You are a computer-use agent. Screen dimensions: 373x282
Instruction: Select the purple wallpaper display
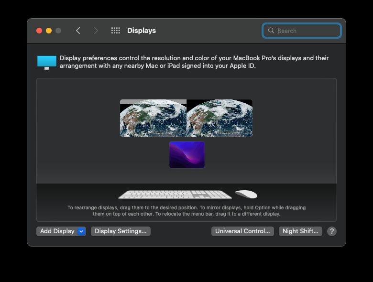coord(187,155)
